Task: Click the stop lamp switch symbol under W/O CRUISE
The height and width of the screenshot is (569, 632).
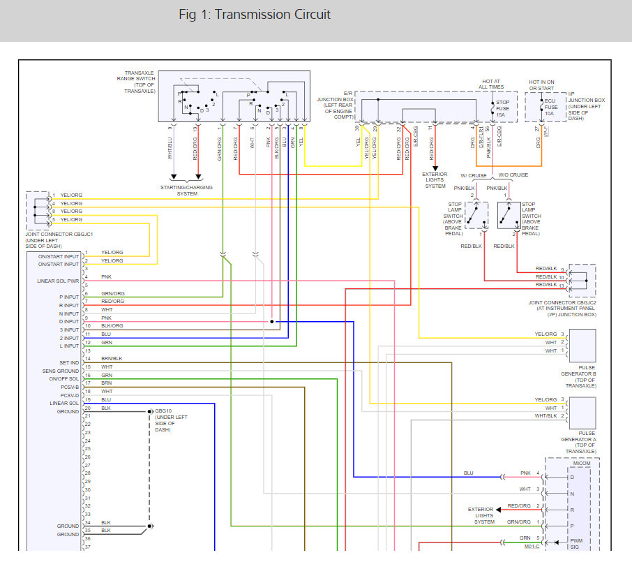Action: [509, 215]
